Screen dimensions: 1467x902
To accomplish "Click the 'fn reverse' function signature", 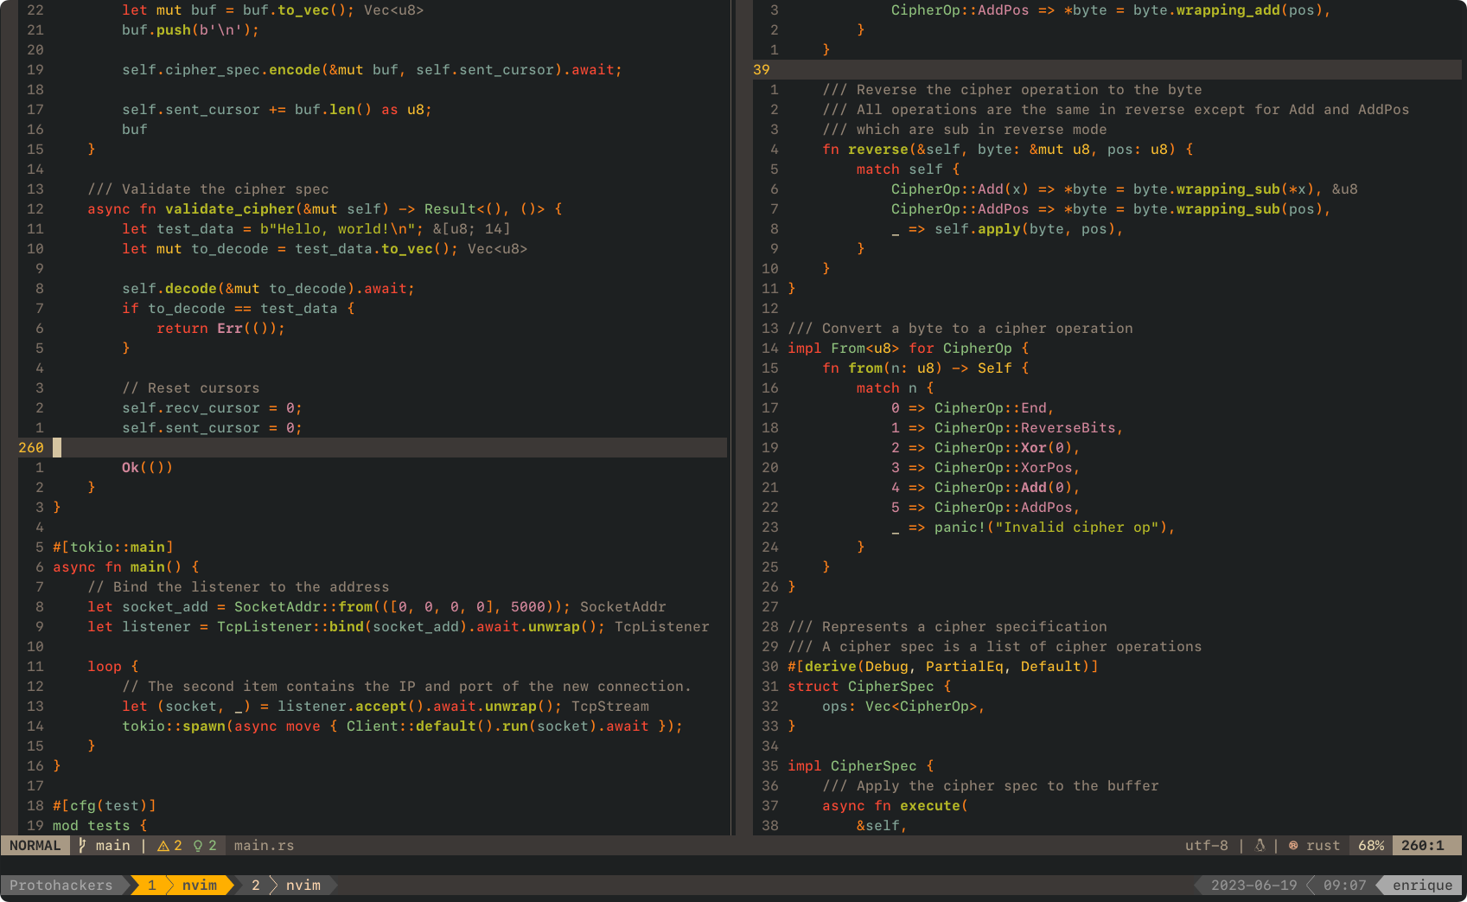I will pos(1008,150).
